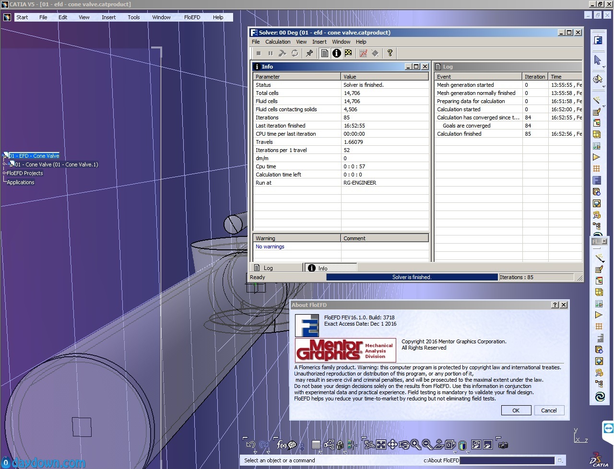Open the Tools menu in CATIA

pos(134,17)
